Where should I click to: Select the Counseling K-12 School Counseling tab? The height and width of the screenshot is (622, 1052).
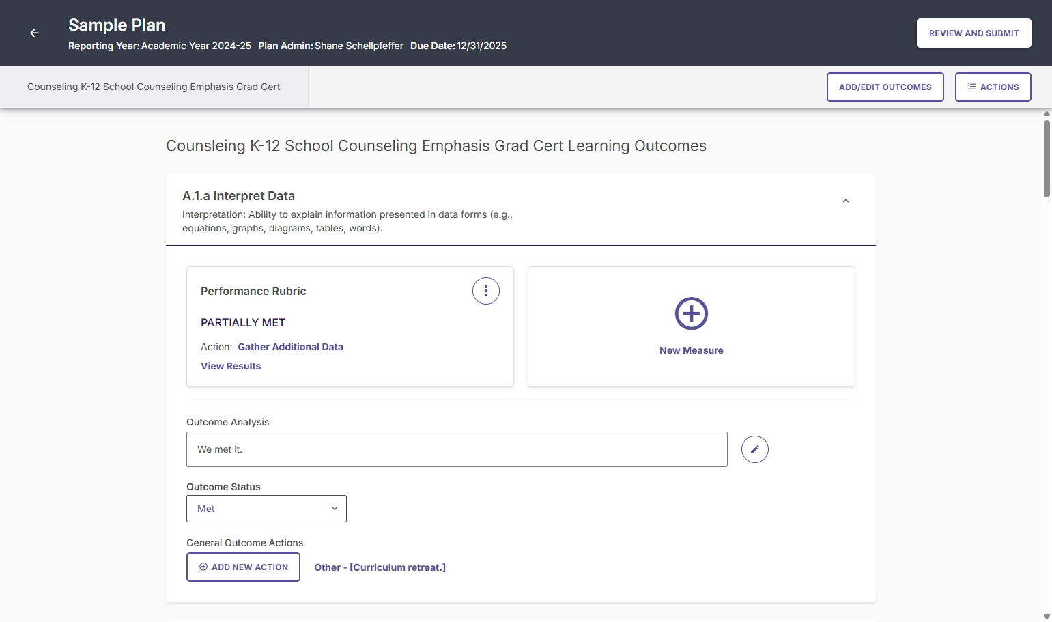click(154, 87)
